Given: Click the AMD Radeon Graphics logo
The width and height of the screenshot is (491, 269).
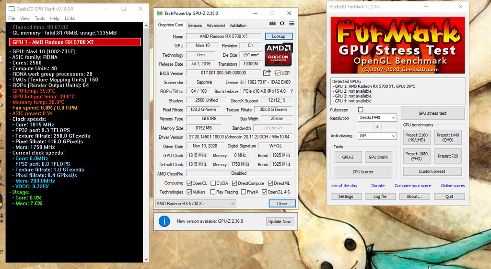Looking at the screenshot, I should click(279, 55).
